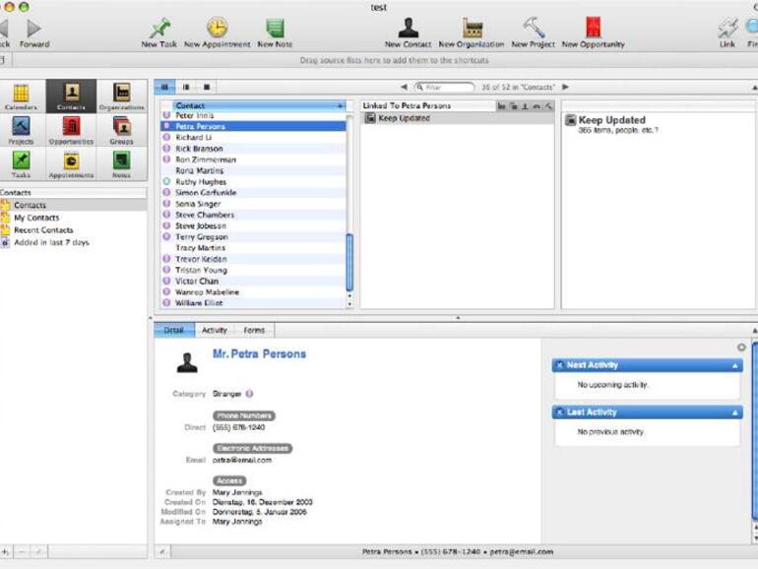The height and width of the screenshot is (569, 758).
Task: Create a New Appointment from the toolbar
Action: click(217, 29)
